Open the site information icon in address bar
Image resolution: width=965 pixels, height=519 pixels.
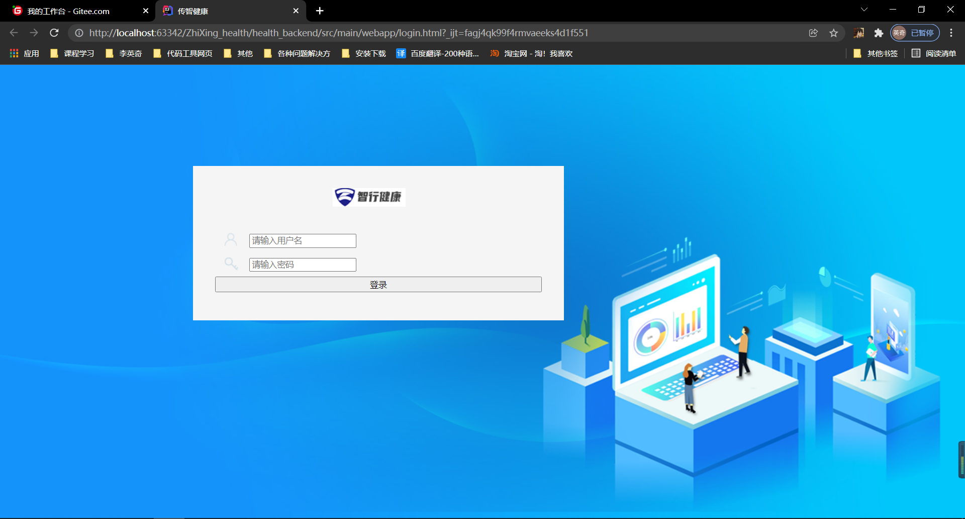coord(79,33)
